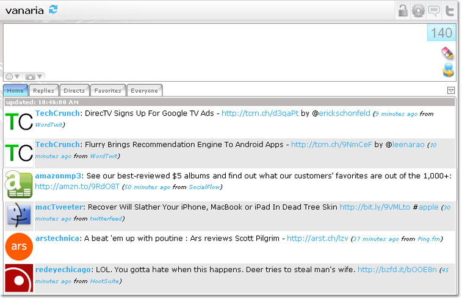Image resolution: width=462 pixels, height=299 pixels.
Task: Open the TechCrunch username on the Flurry tweet
Action: [x=57, y=145]
